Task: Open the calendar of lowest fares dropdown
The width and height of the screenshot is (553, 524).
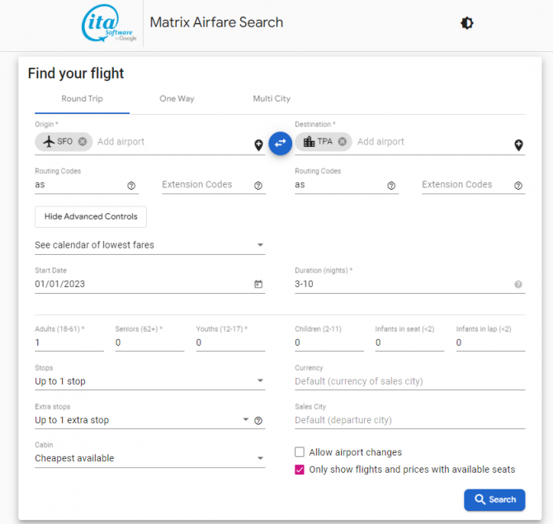Action: pos(150,245)
